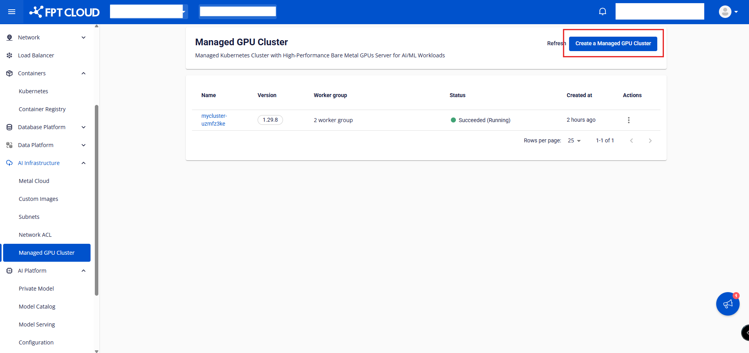Open the user avatar account menu
The width and height of the screenshot is (749, 353).
(728, 12)
